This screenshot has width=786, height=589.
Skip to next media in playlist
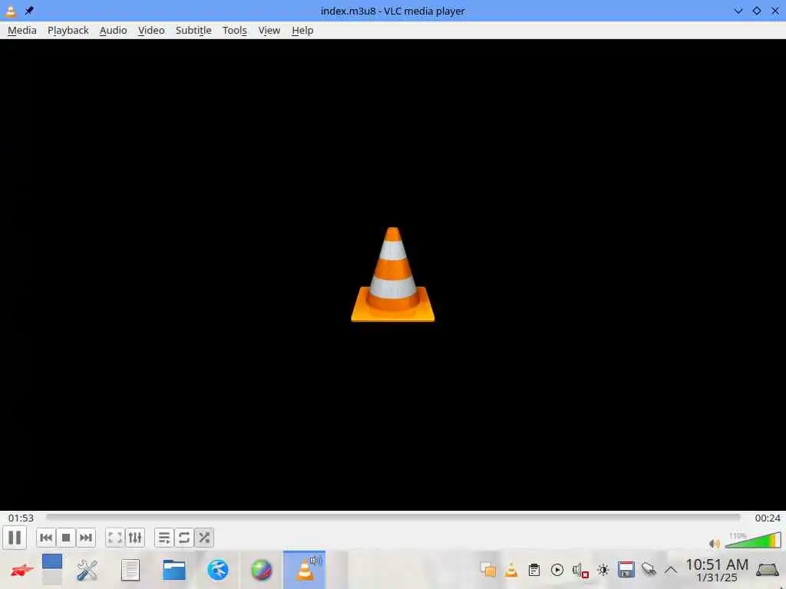pos(86,538)
